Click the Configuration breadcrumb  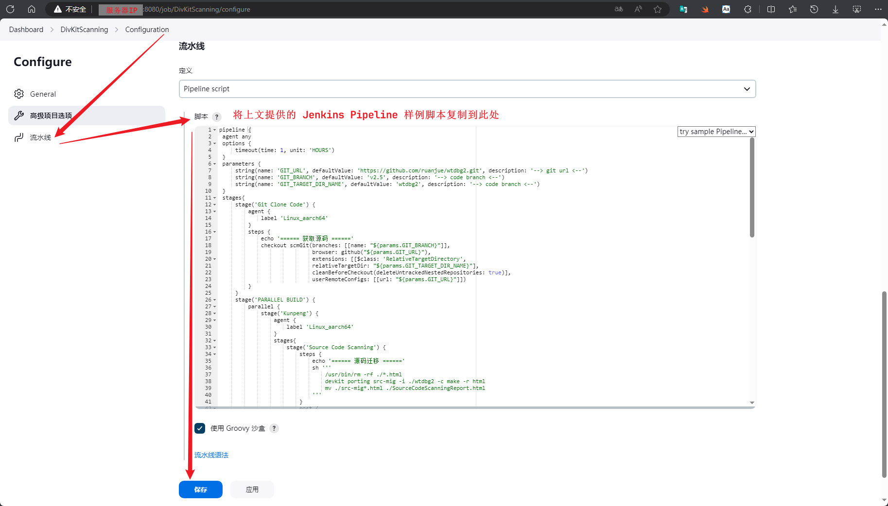tap(147, 30)
